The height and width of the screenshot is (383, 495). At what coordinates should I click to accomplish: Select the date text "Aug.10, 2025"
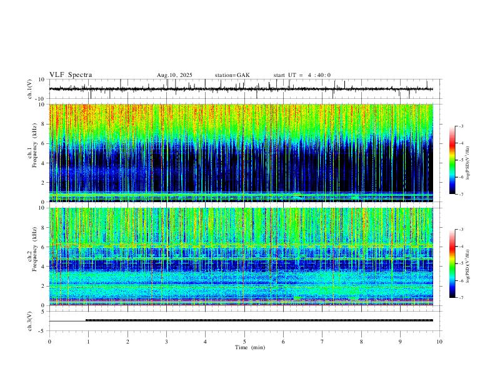[x=174, y=75]
